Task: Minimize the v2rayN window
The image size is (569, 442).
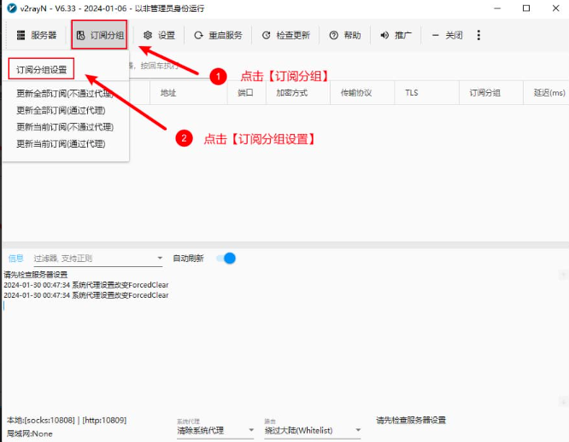Action: click(x=497, y=8)
